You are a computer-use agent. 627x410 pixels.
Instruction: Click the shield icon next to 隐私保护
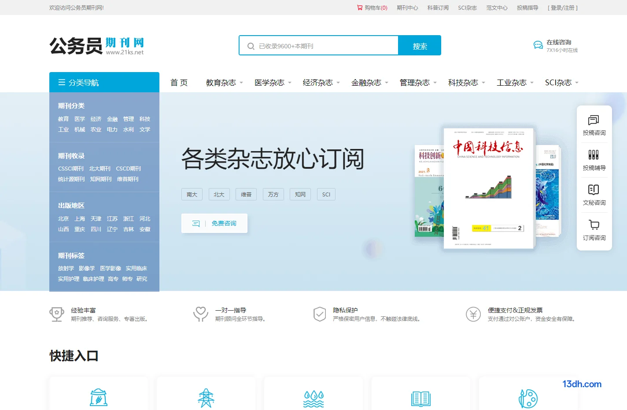click(x=320, y=314)
